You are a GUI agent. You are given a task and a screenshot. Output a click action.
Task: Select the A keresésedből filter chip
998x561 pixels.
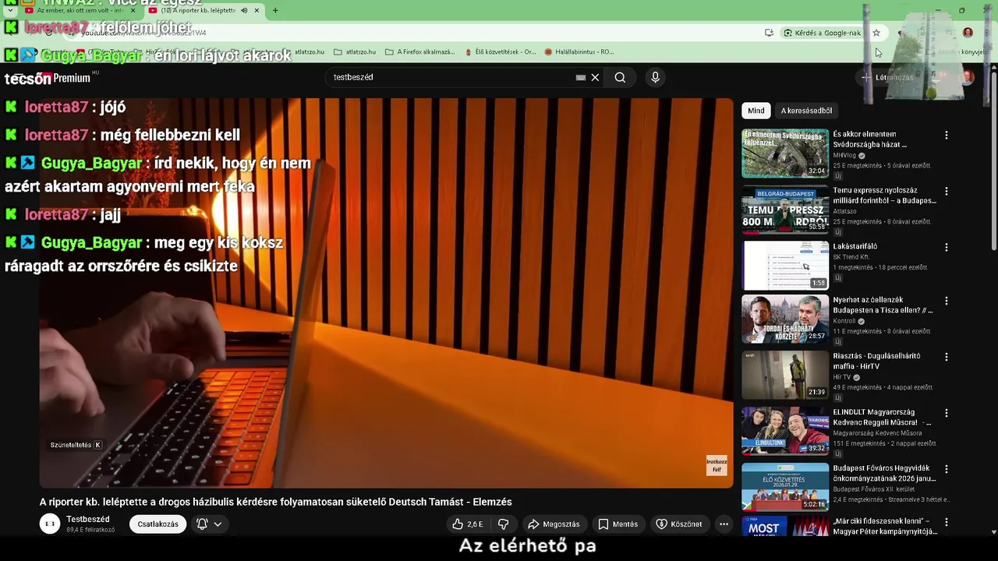[x=806, y=111]
